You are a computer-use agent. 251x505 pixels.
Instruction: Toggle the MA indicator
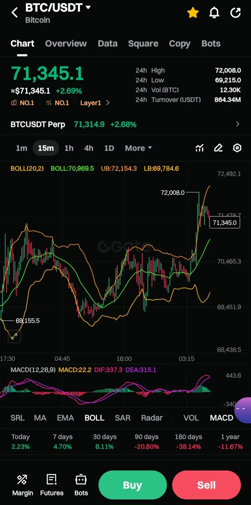[x=40, y=418]
